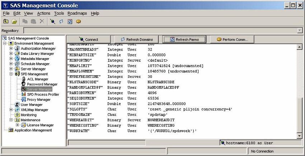Screen dimensions: 305x156
Task: Click the "TMPDOMAIN" parameter name
Action: (79, 114)
